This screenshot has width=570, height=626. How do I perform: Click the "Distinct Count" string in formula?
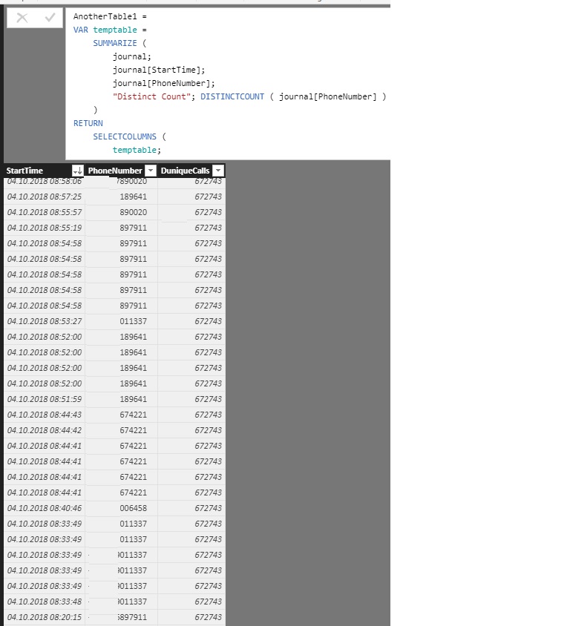[151, 96]
